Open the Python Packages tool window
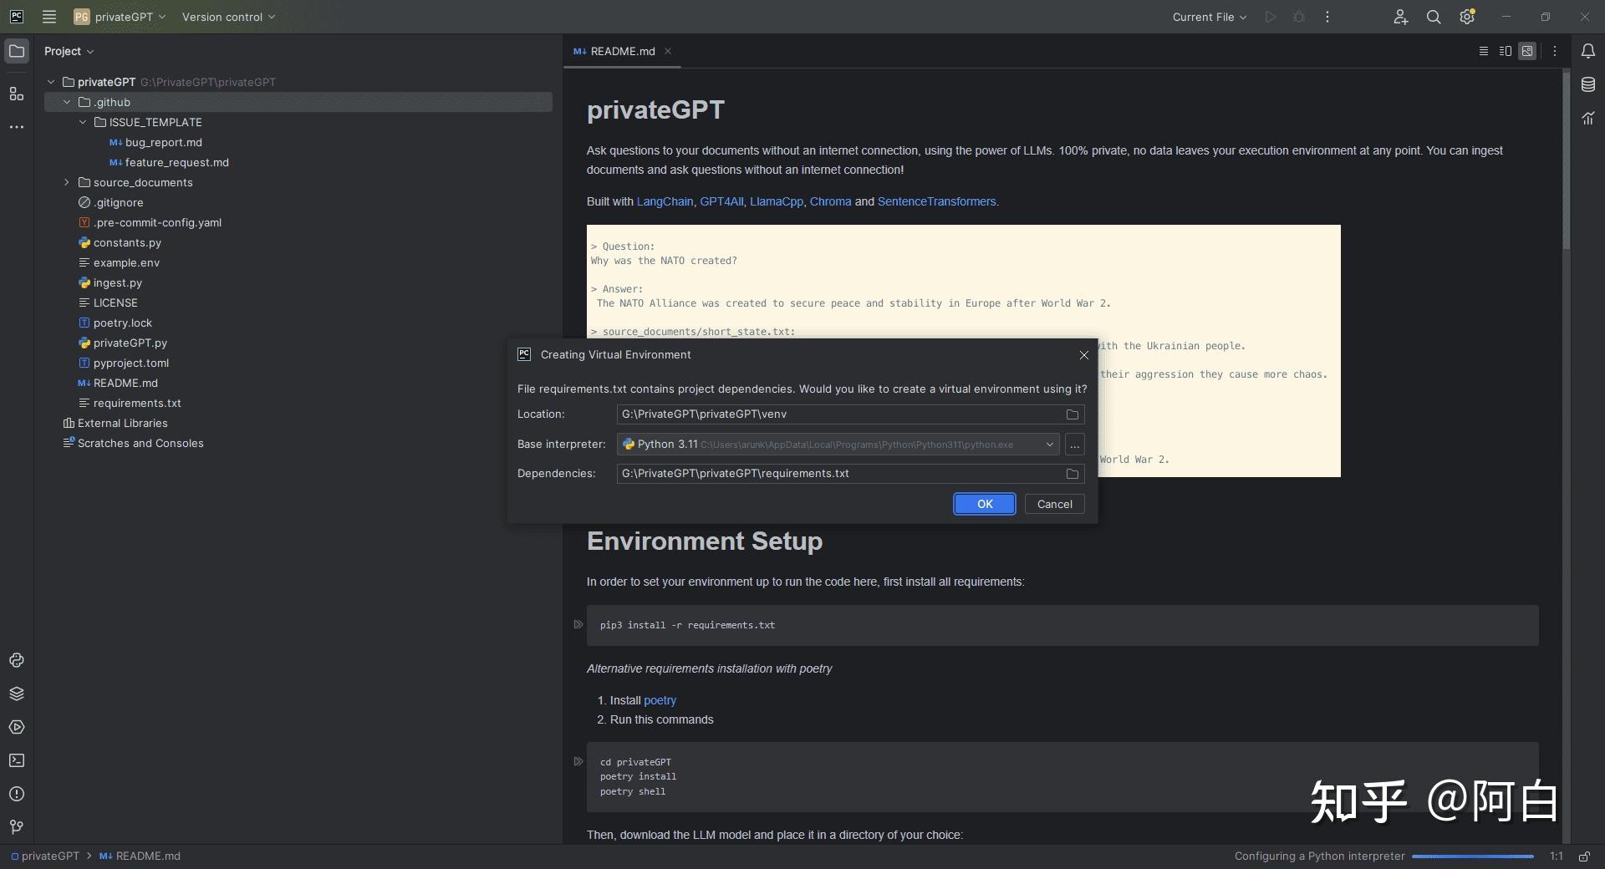Screen dimensions: 1605x869 (x=17, y=694)
